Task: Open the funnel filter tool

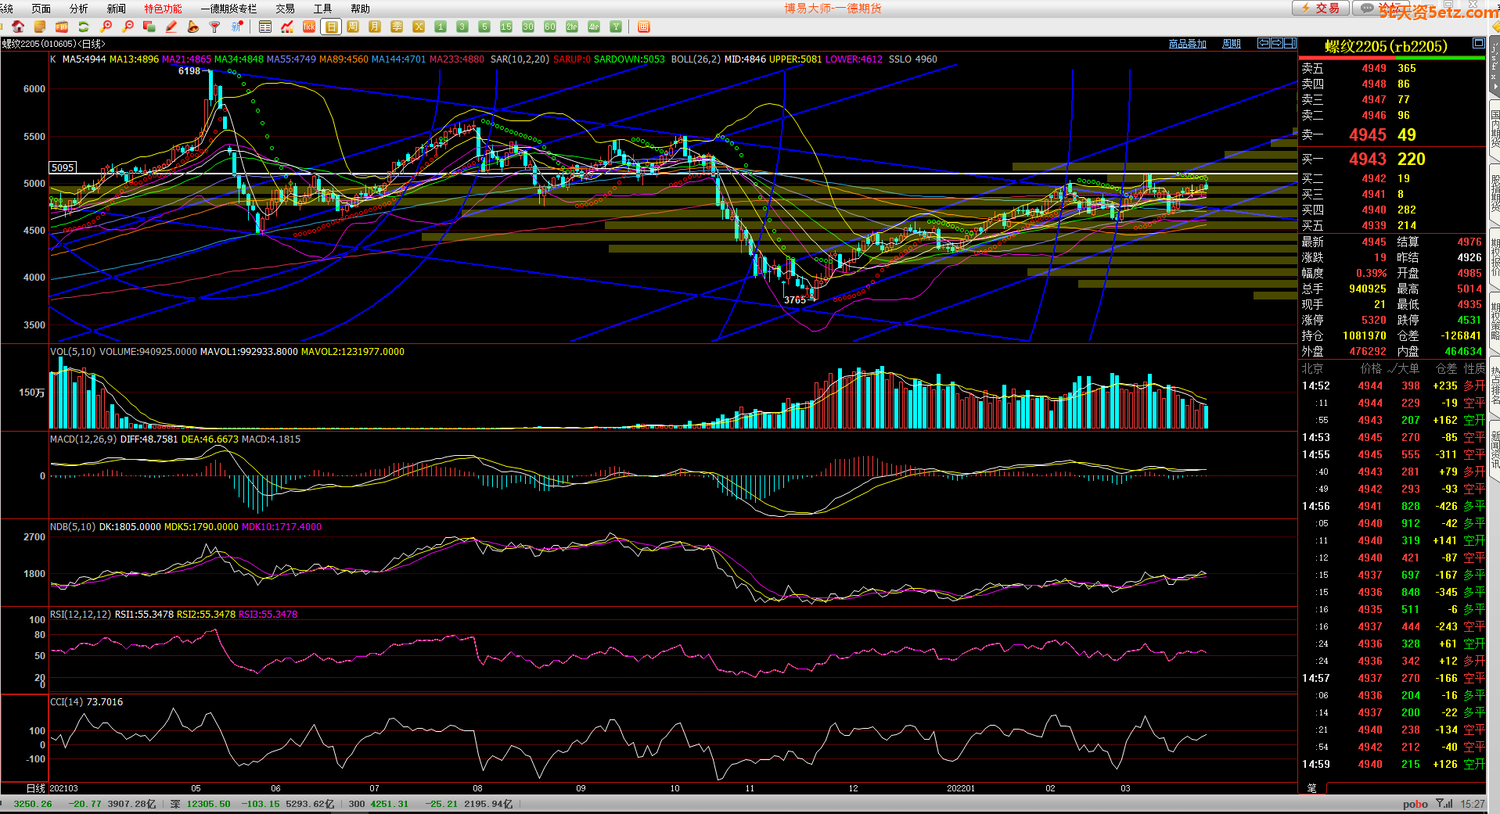Action: point(214,27)
